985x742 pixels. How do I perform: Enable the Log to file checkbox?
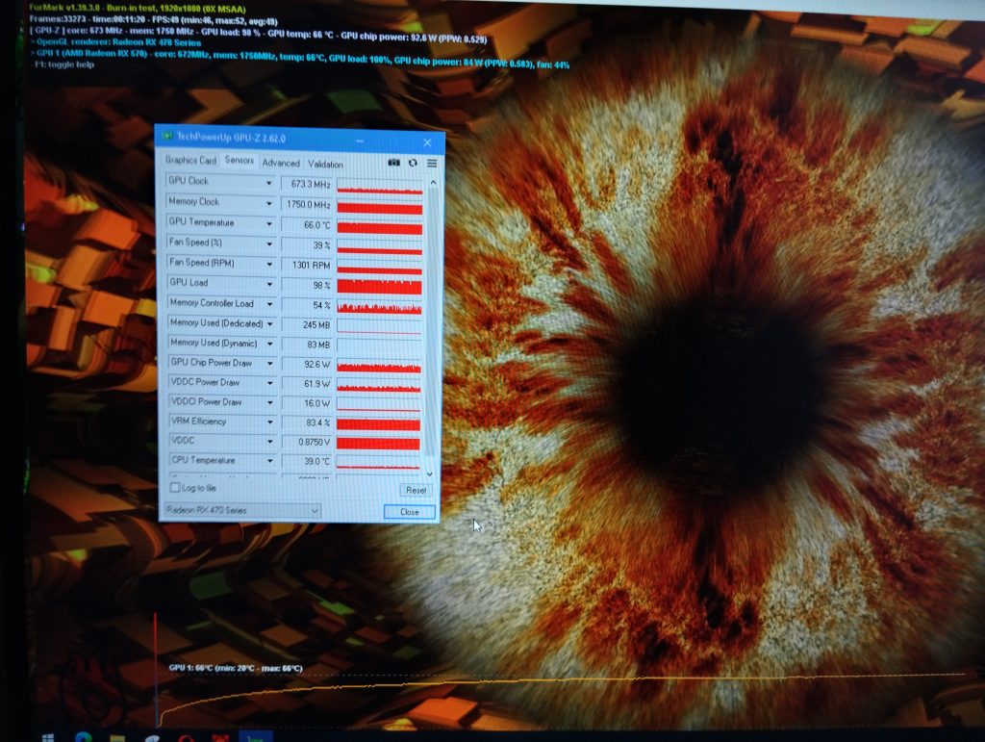click(174, 489)
